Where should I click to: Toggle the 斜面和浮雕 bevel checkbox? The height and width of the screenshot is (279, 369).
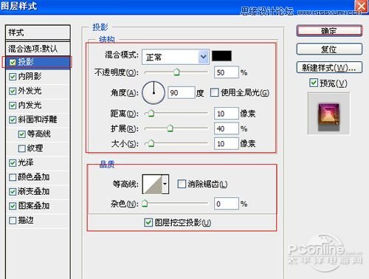coord(13,120)
